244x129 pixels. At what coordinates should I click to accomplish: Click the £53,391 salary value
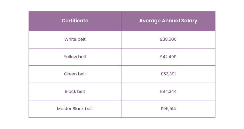coord(168,74)
